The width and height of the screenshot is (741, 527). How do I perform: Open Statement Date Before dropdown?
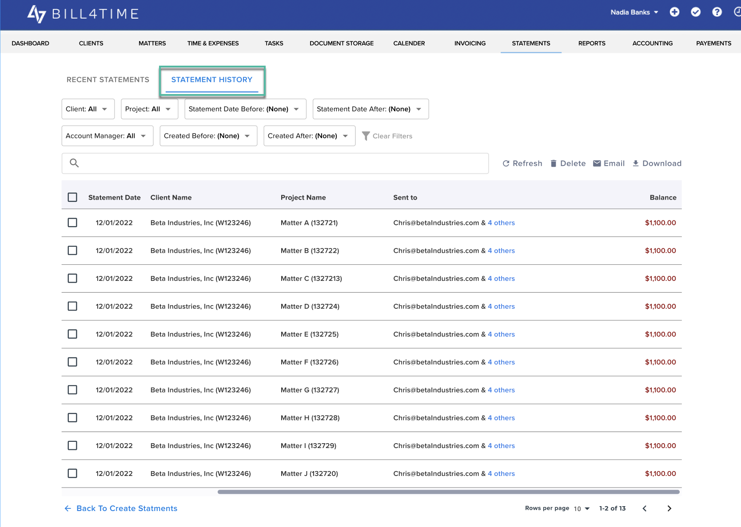click(245, 109)
